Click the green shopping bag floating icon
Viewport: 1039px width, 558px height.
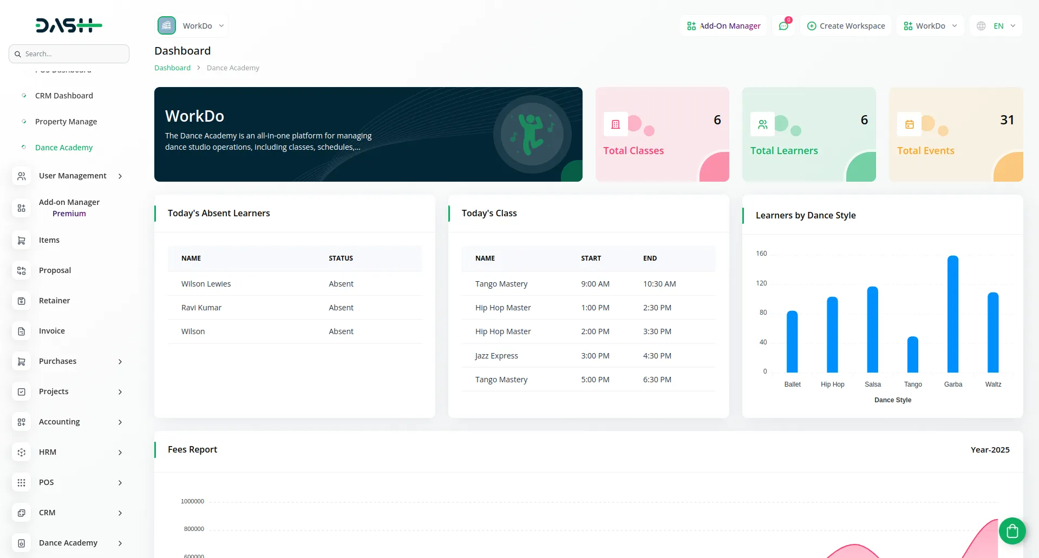(x=1012, y=531)
